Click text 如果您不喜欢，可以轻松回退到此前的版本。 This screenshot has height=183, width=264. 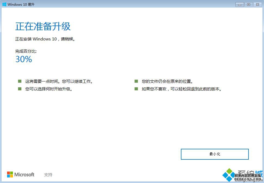coord(181,89)
